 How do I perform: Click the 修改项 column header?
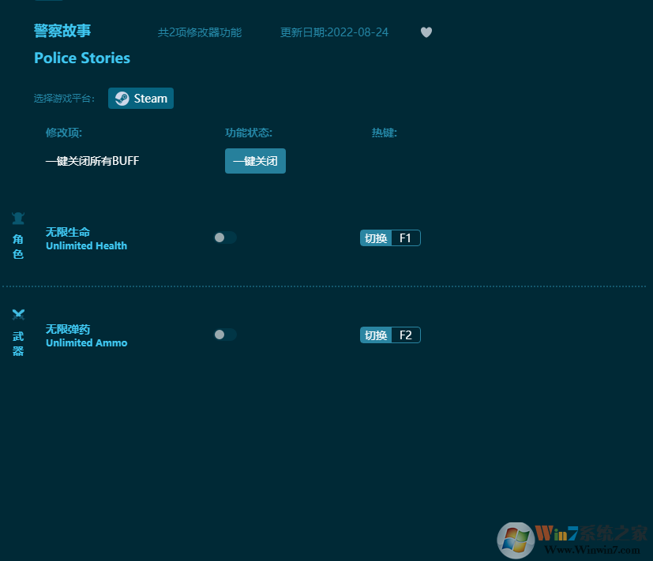coord(64,133)
